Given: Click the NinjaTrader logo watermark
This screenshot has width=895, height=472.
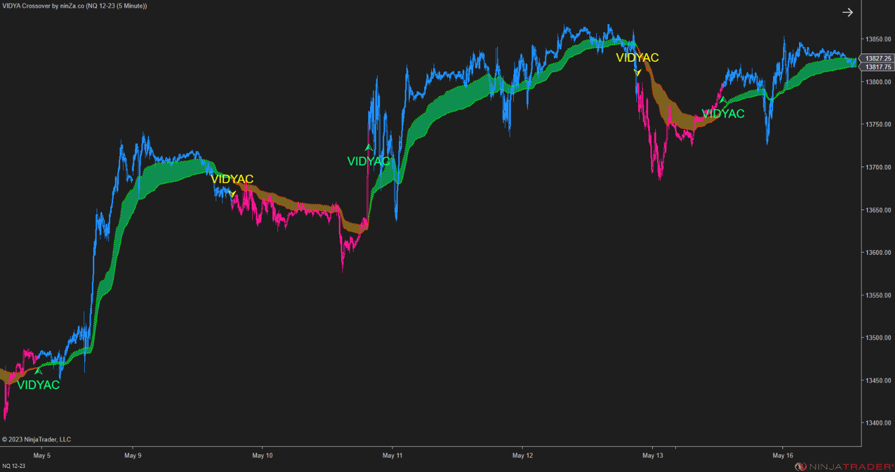Looking at the screenshot, I should (x=844, y=464).
